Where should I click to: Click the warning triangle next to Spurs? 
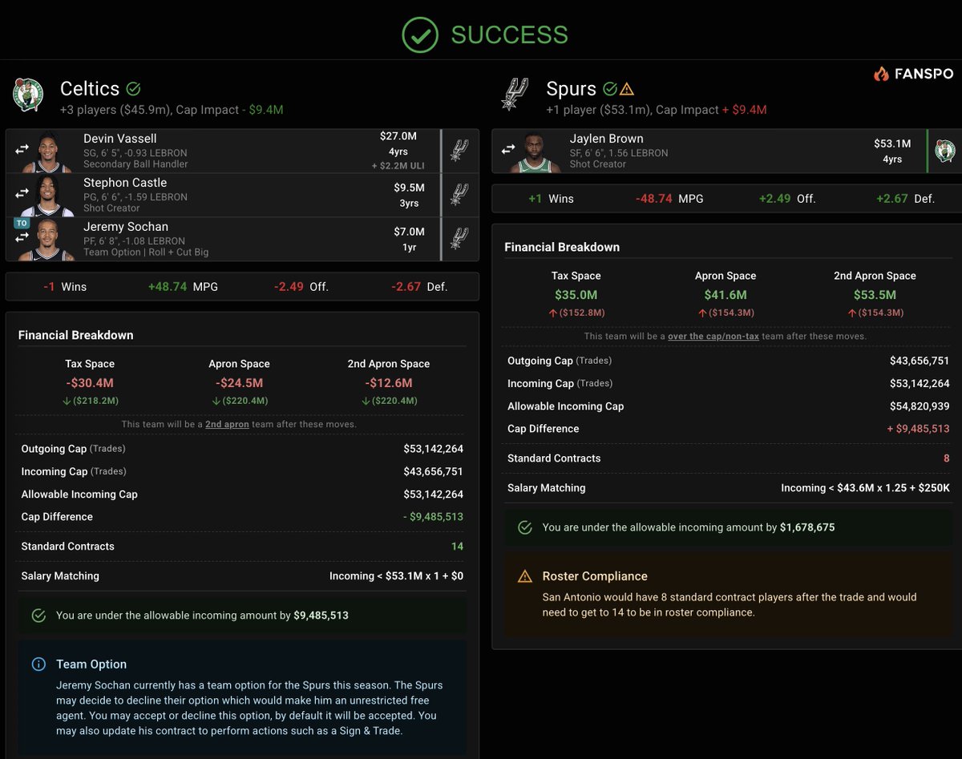coord(627,89)
